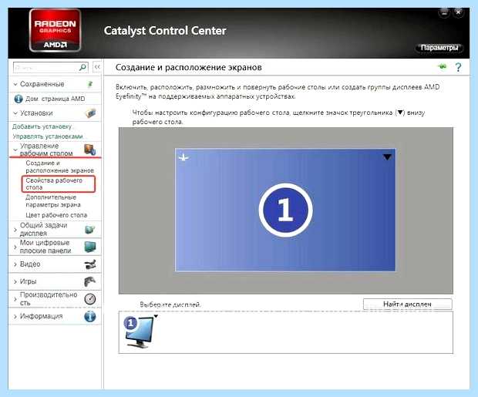The image size is (478, 397).
Task: Click the Сохраненные pin icon
Action: 90,84
